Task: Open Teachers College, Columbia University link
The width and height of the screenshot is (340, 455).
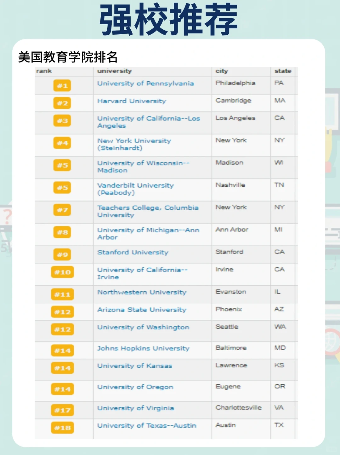Action: tap(148, 211)
